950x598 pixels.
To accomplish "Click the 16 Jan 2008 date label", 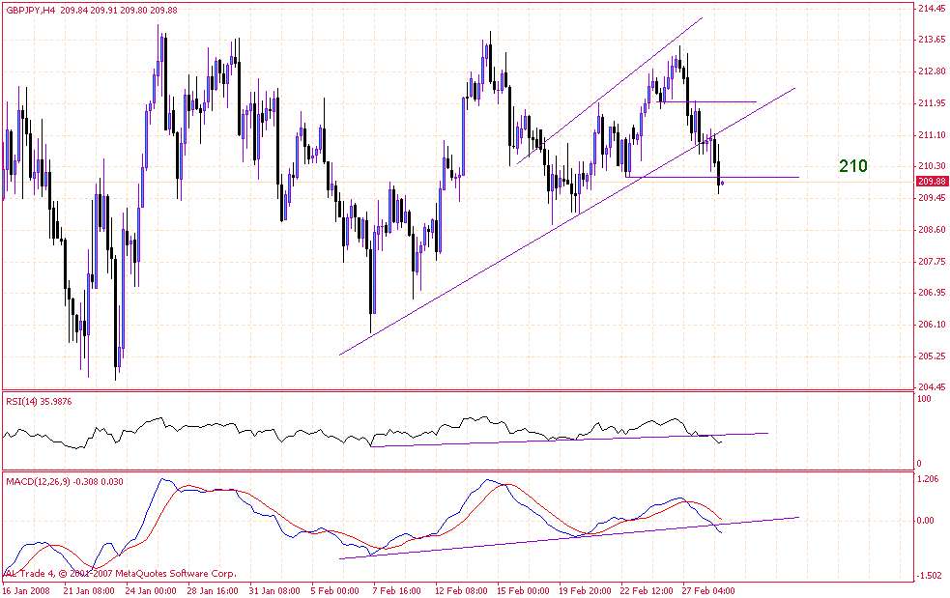I will click(29, 589).
